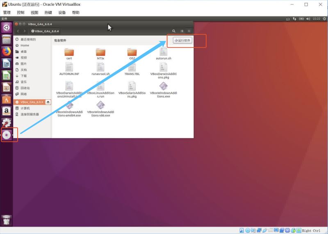Switch file manager to list view
The height and width of the screenshot is (234, 328).
pyautogui.click(x=182, y=31)
